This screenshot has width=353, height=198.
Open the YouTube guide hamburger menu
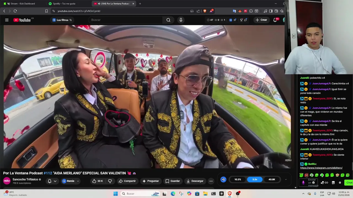coord(7,20)
